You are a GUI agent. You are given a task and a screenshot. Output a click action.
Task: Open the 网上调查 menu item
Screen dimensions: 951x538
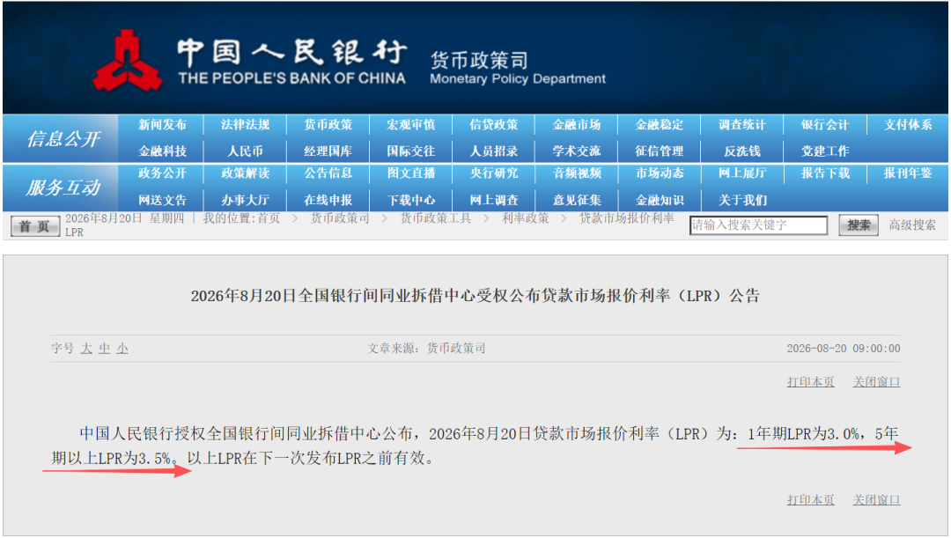[x=494, y=200]
